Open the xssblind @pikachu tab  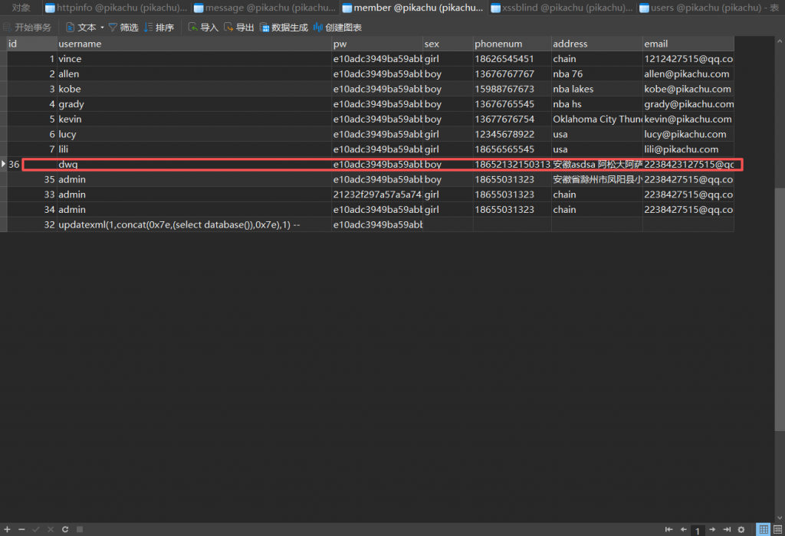562,8
